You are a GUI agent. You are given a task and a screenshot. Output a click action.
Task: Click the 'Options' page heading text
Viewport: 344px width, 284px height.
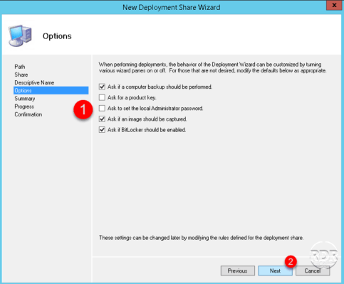click(57, 36)
